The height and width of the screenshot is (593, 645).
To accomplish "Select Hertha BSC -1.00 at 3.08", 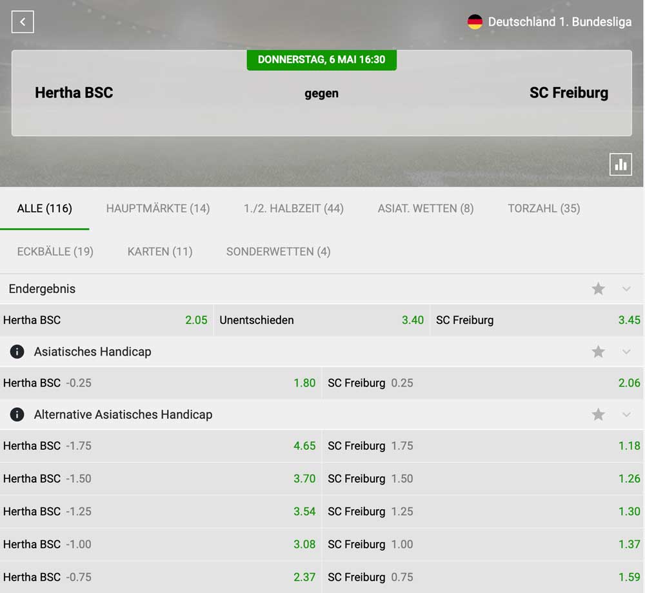I will 161,545.
